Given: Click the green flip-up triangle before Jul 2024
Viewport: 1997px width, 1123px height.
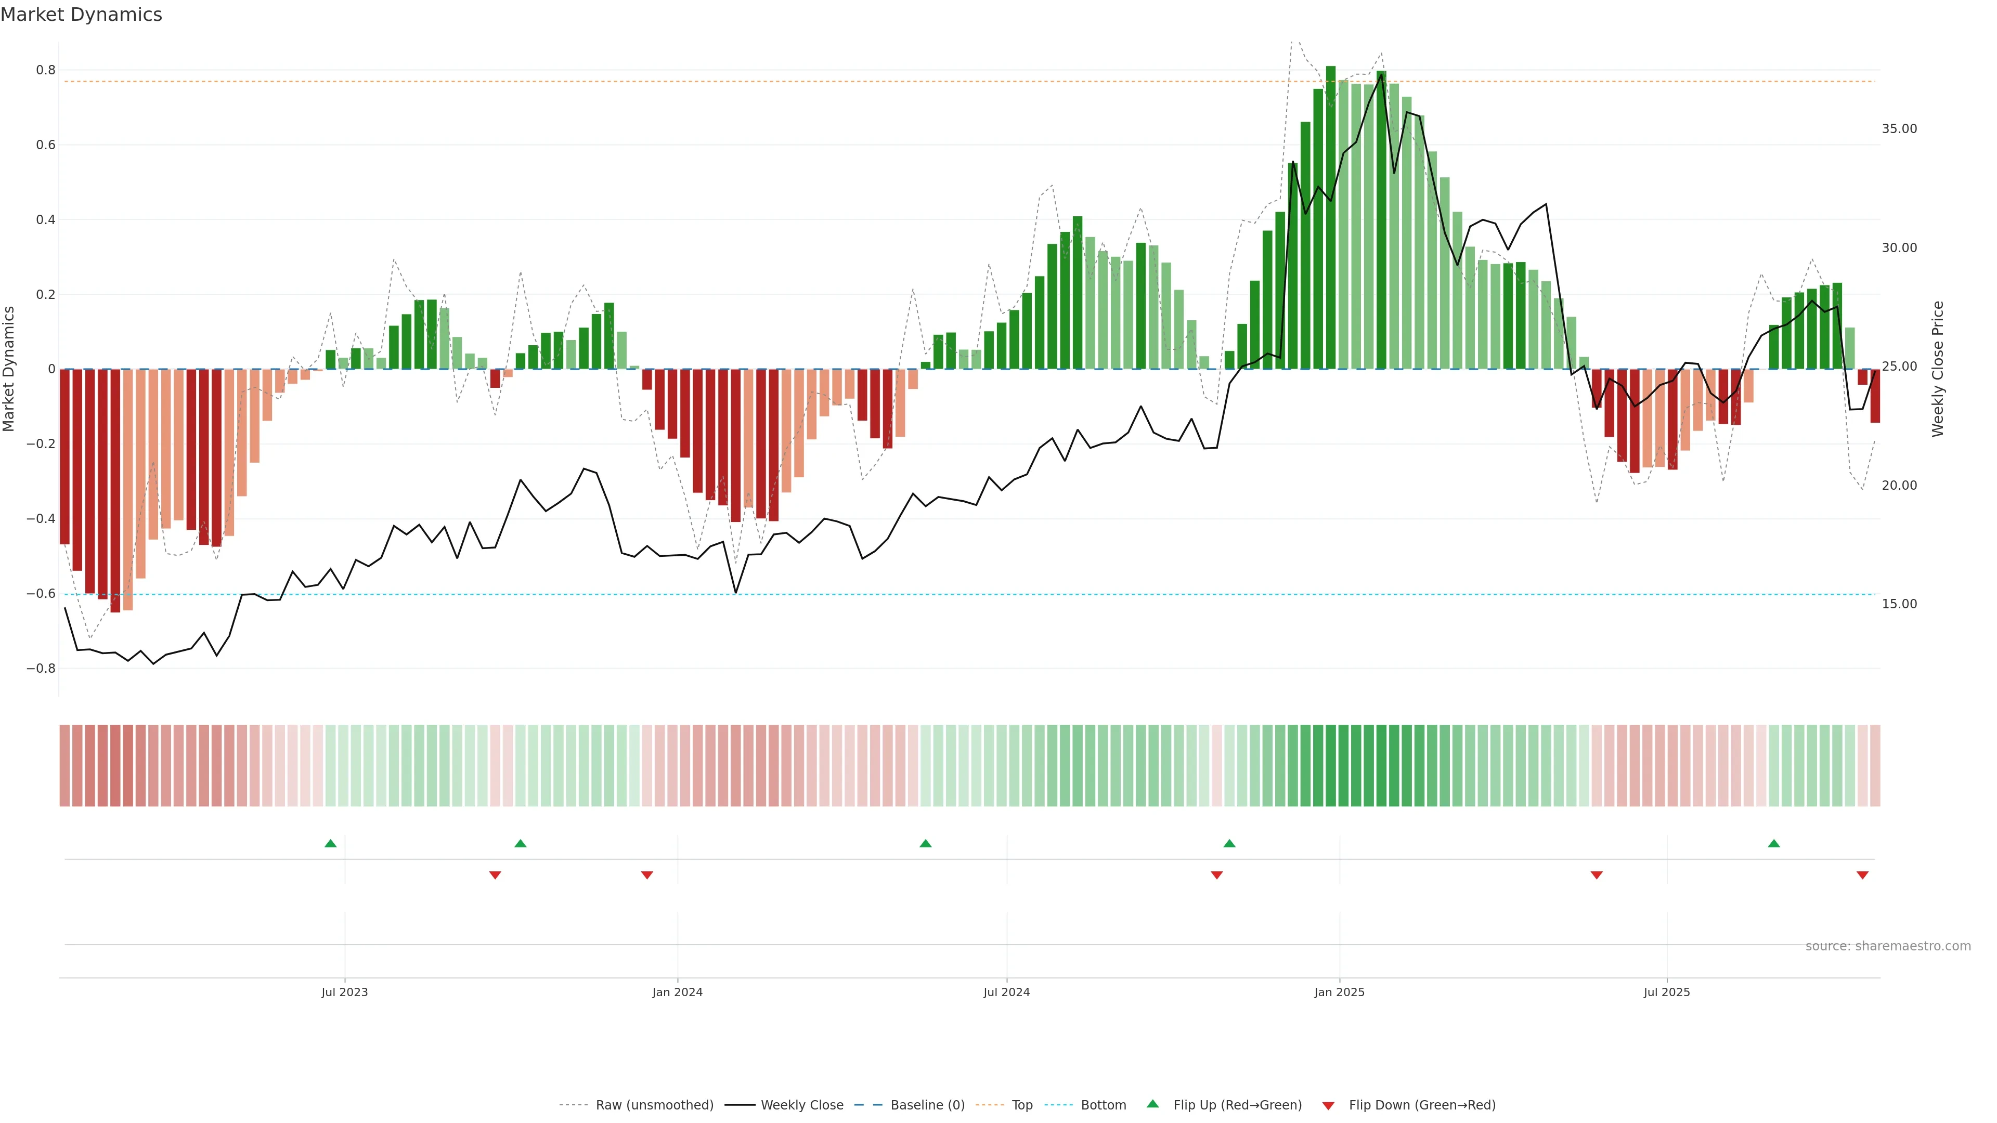Looking at the screenshot, I should point(925,843).
